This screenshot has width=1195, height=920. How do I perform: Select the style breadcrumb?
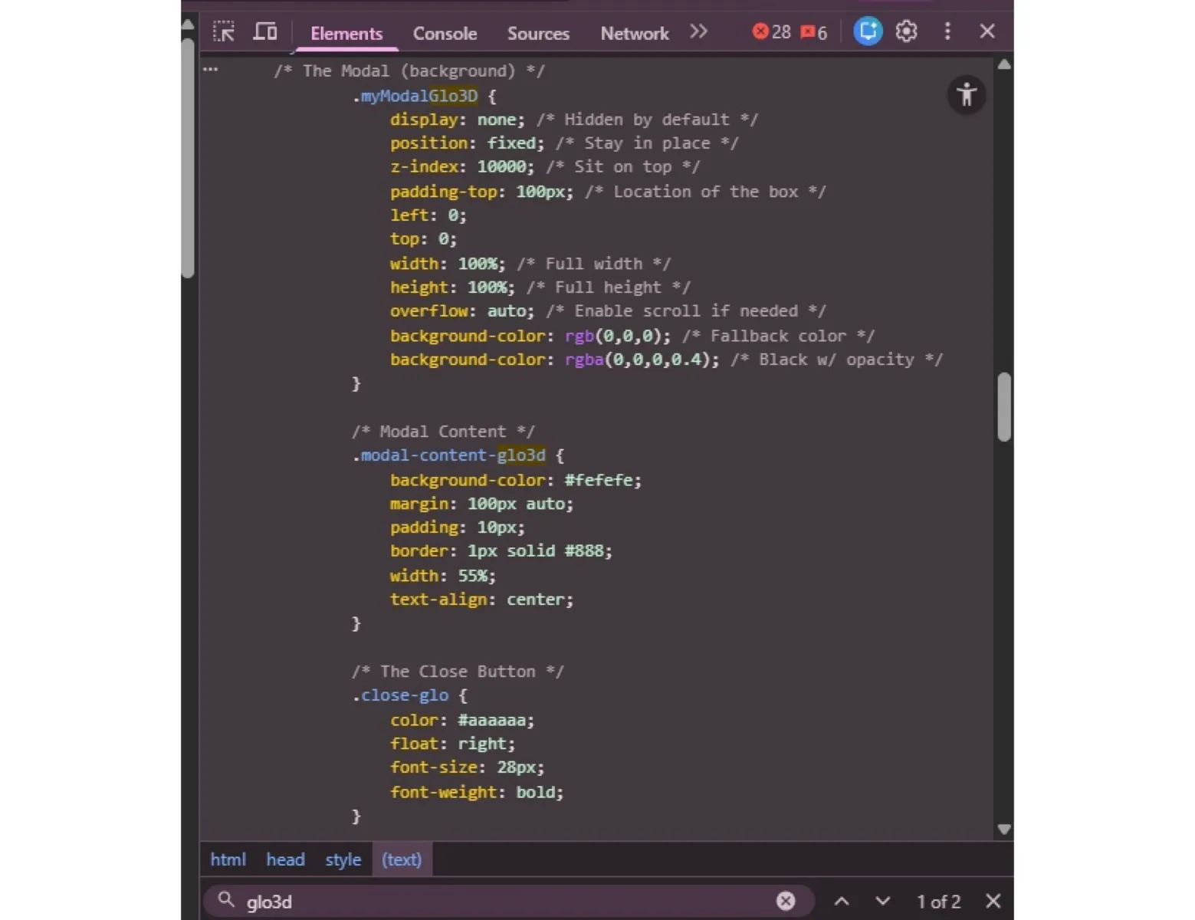[x=343, y=859]
